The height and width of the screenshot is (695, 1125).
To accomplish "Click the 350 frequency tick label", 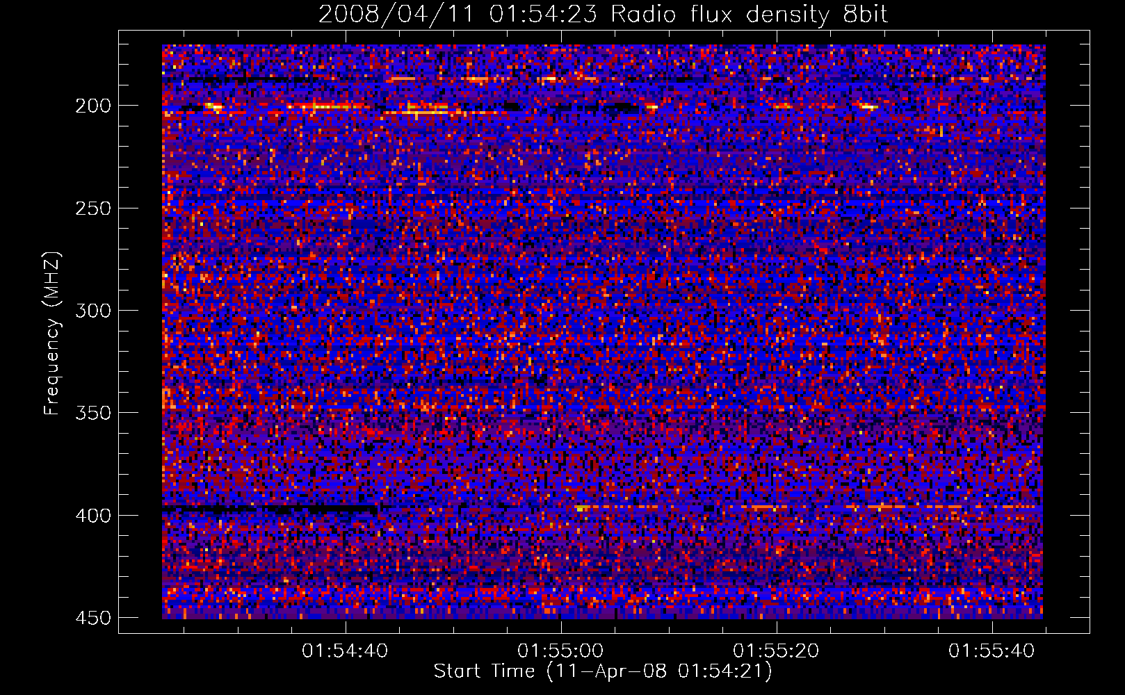I will 93,413.
